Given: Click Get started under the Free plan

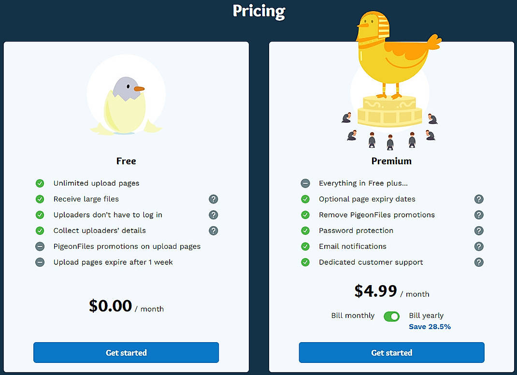Looking at the screenshot, I should pos(126,352).
